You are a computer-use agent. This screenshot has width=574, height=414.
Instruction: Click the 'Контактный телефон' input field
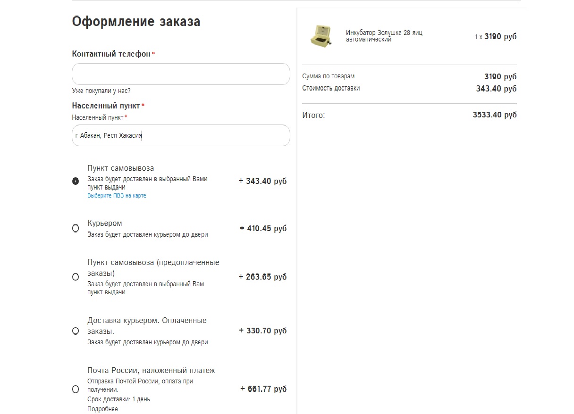point(181,74)
